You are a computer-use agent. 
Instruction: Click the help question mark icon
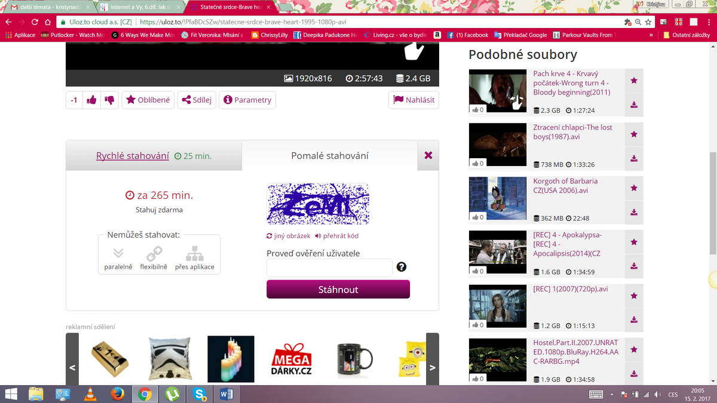click(x=402, y=267)
